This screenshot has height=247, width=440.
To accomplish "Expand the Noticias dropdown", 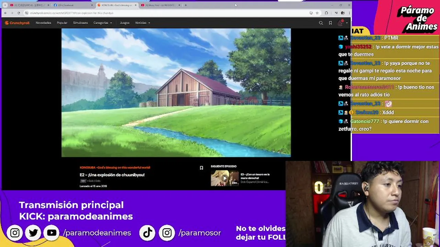I will click(143, 23).
